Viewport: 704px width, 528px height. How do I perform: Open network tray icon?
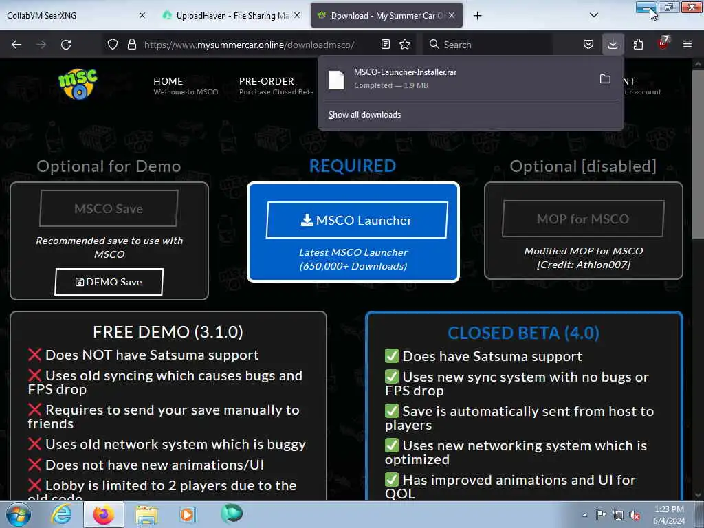tap(618, 515)
